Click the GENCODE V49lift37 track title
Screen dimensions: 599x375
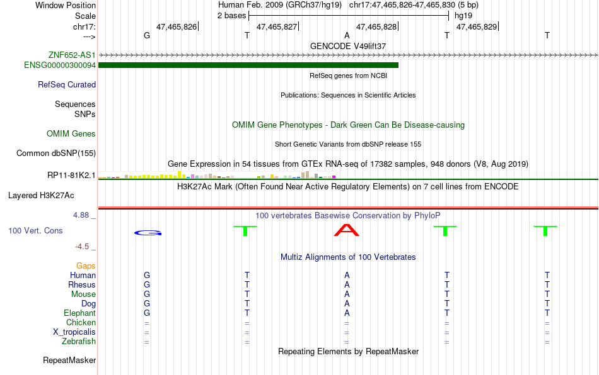pos(348,46)
